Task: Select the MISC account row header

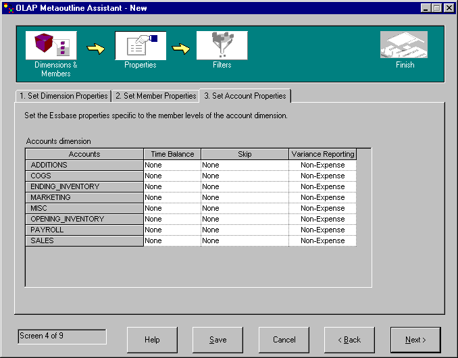Action: [84, 208]
